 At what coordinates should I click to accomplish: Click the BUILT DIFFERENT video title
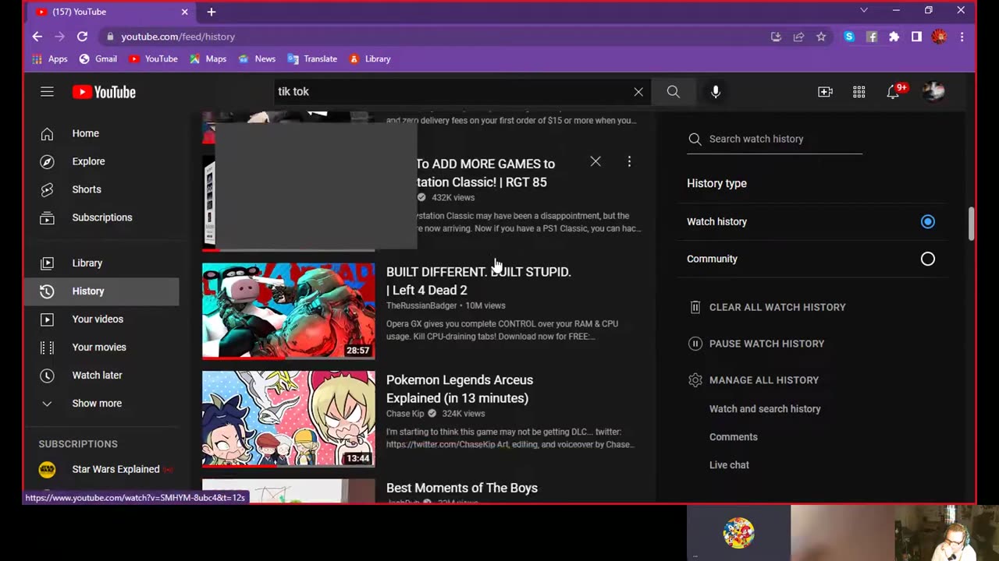pyautogui.click(x=478, y=280)
